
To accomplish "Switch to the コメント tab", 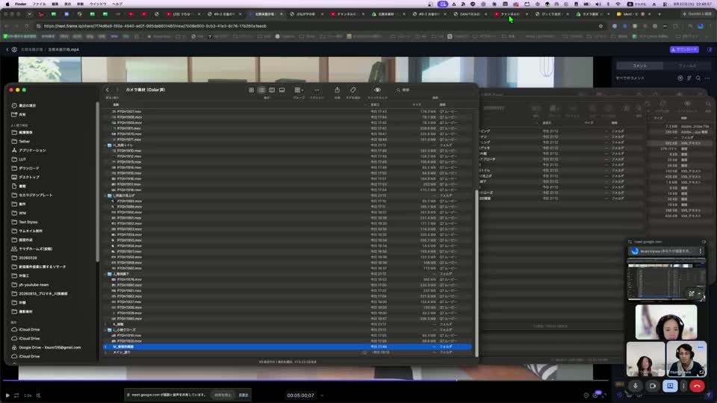I will coord(640,66).
